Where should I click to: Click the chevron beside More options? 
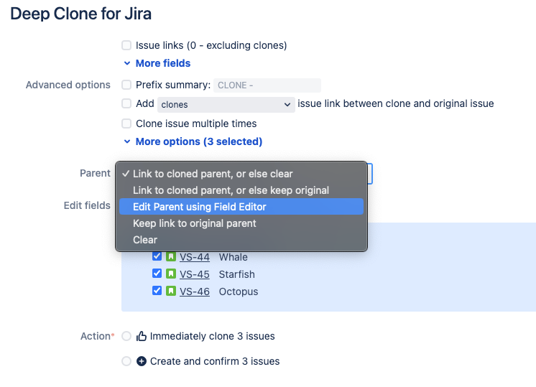pyautogui.click(x=127, y=141)
